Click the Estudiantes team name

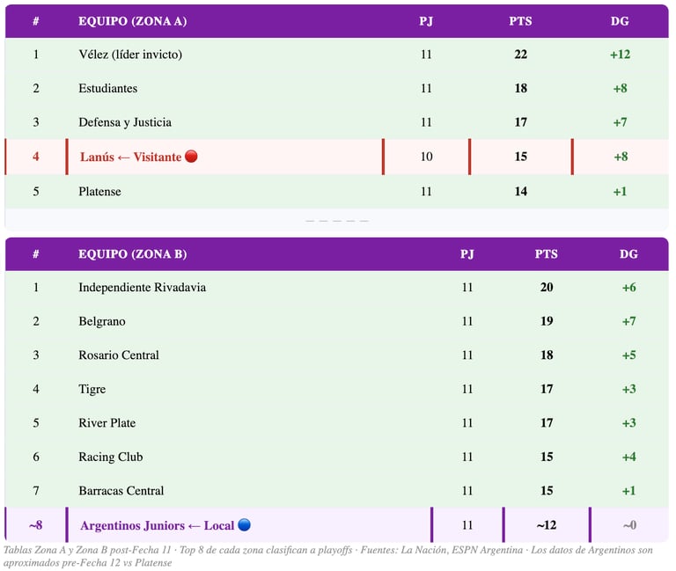(x=108, y=89)
